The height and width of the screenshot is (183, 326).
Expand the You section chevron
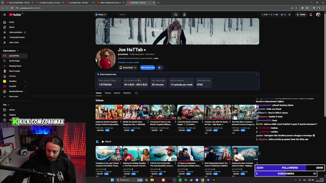[x=8, y=105]
